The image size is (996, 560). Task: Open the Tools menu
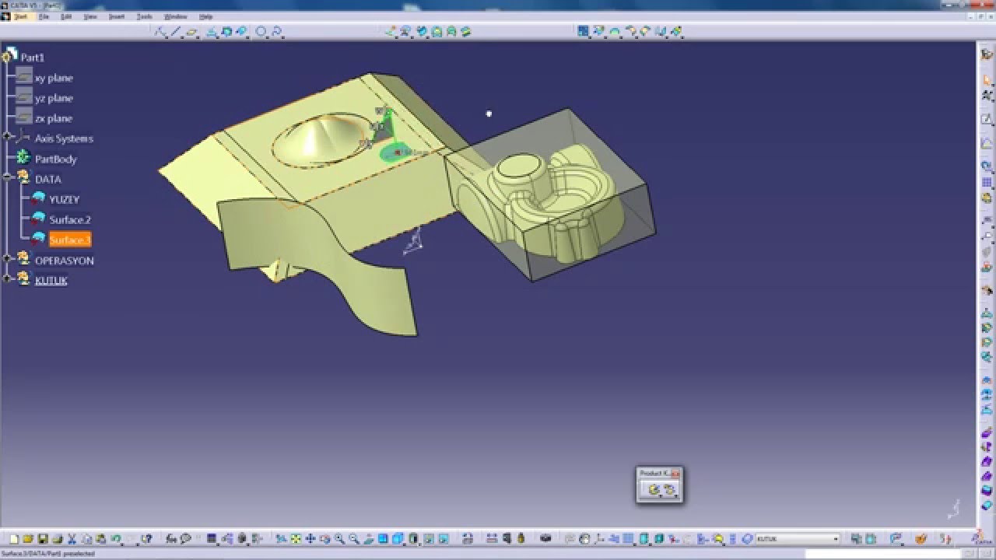pyautogui.click(x=144, y=16)
